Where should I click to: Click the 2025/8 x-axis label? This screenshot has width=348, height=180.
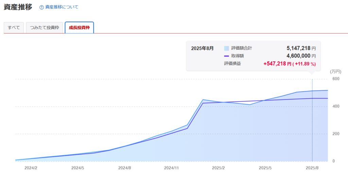click(x=312, y=168)
